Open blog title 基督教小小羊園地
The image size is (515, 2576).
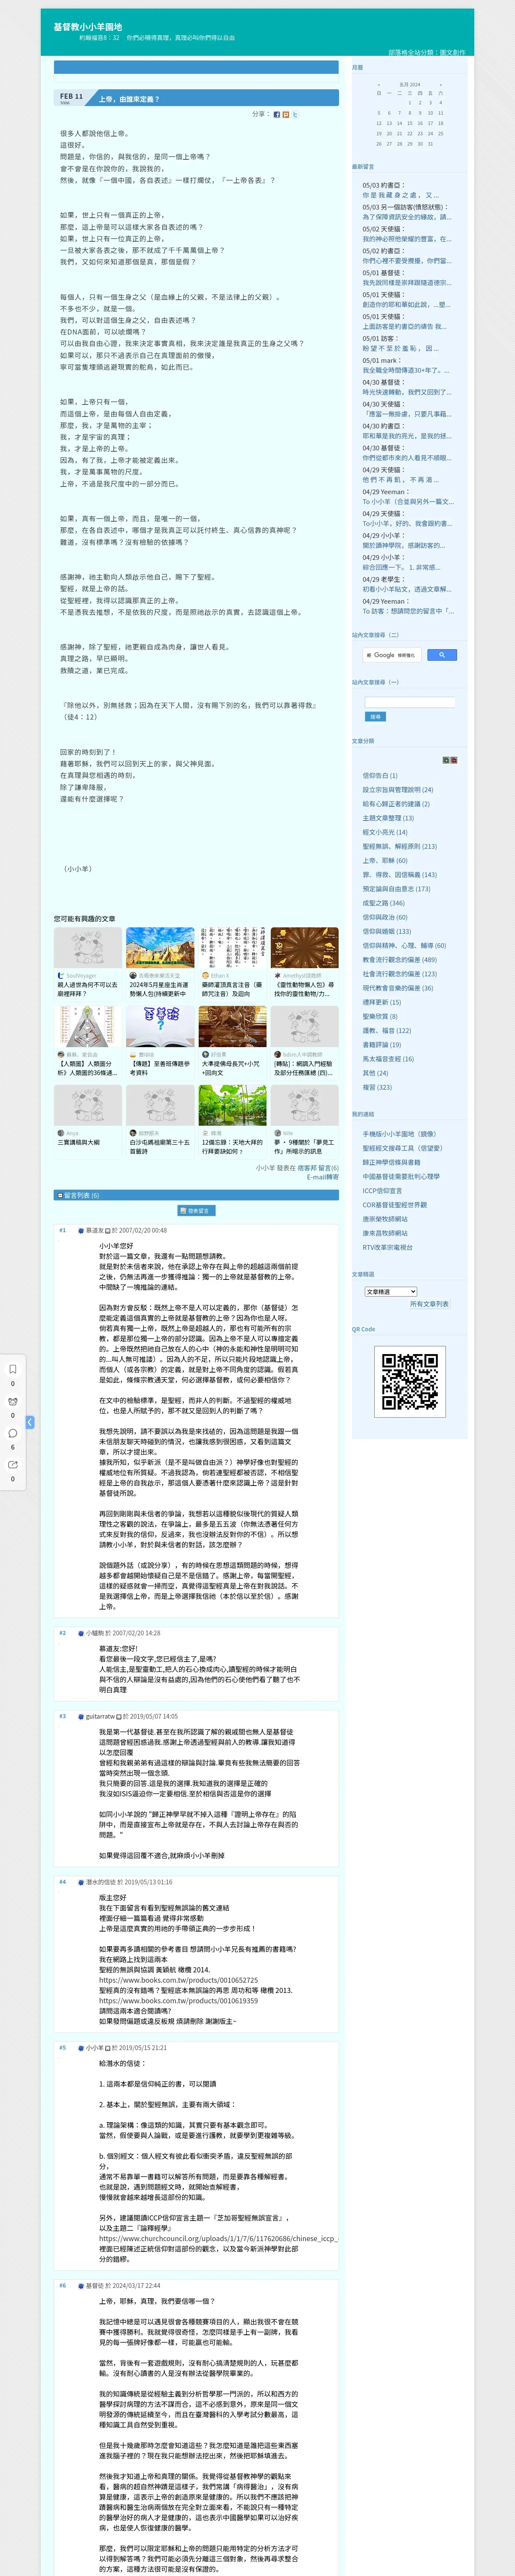click(x=88, y=27)
